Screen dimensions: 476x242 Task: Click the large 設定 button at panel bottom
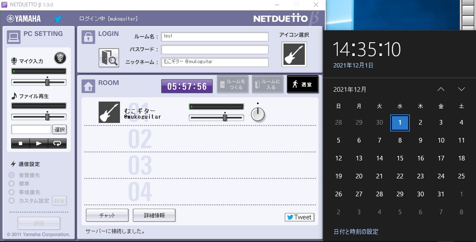coord(39,223)
